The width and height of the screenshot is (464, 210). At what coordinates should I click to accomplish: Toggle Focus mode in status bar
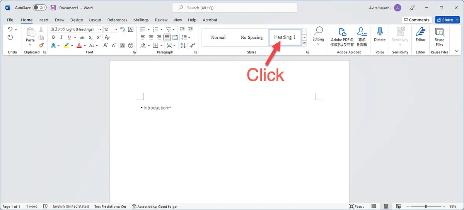point(357,207)
